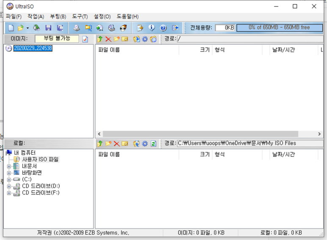
Task: Click the image pane red X delete icon
Action: click(108, 39)
